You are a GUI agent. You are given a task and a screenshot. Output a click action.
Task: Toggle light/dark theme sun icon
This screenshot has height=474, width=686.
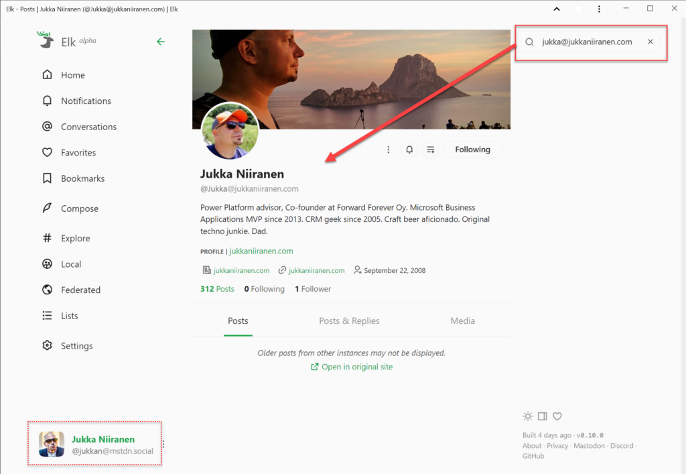coord(528,416)
